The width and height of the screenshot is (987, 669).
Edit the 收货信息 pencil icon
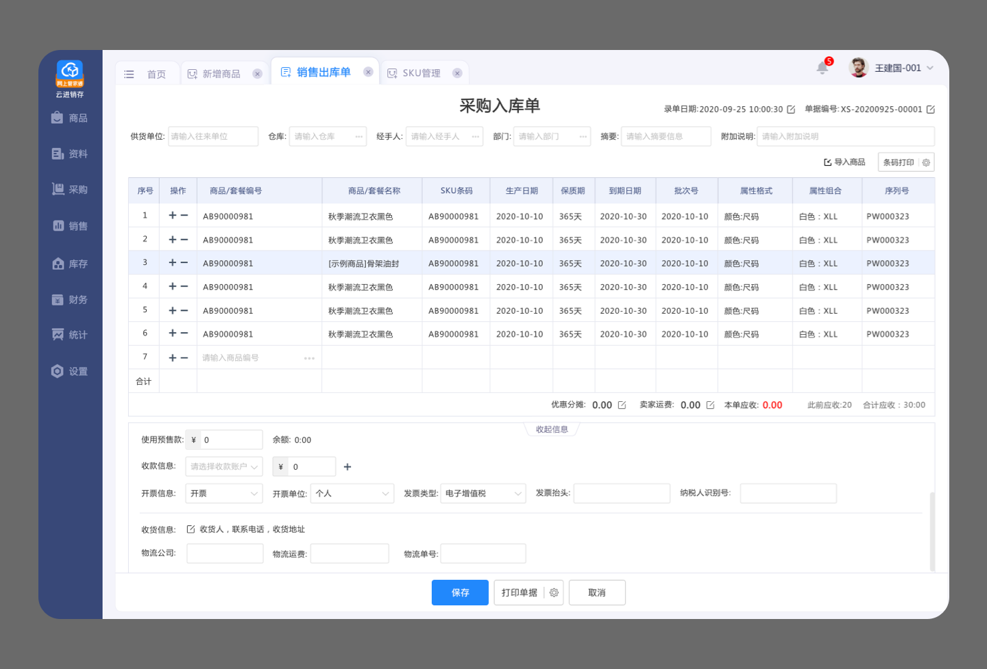tap(191, 529)
